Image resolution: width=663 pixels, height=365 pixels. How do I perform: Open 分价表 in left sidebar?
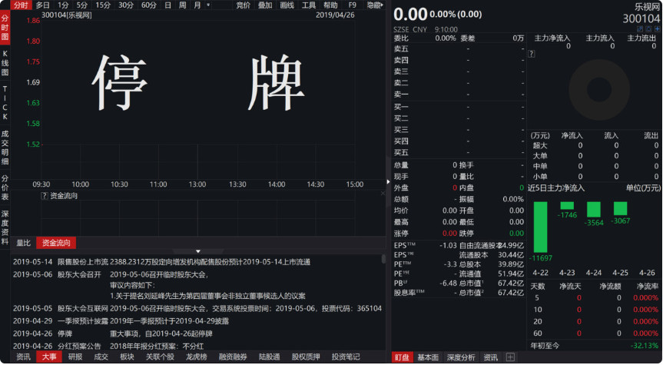pos(5,187)
